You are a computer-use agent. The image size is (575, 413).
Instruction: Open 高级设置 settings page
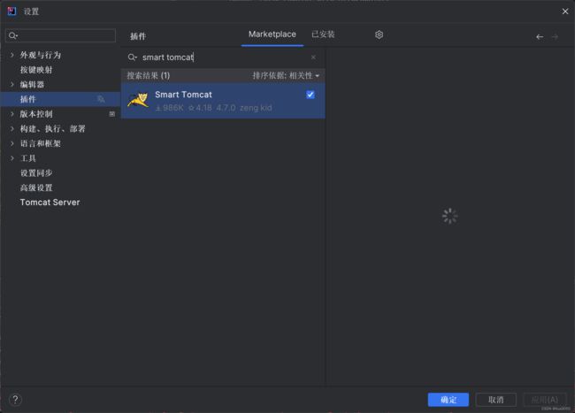pyautogui.click(x=36, y=187)
